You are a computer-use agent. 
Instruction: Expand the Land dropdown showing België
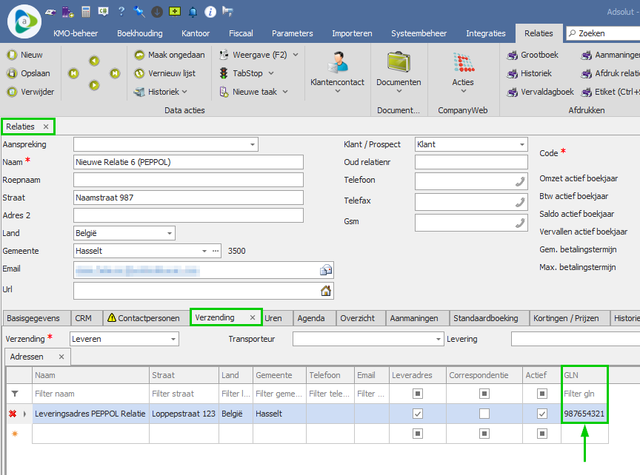point(170,233)
